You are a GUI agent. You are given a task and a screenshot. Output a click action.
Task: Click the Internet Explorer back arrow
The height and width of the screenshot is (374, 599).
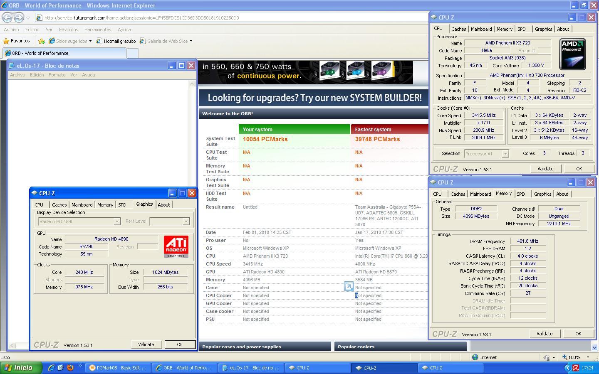click(7, 17)
